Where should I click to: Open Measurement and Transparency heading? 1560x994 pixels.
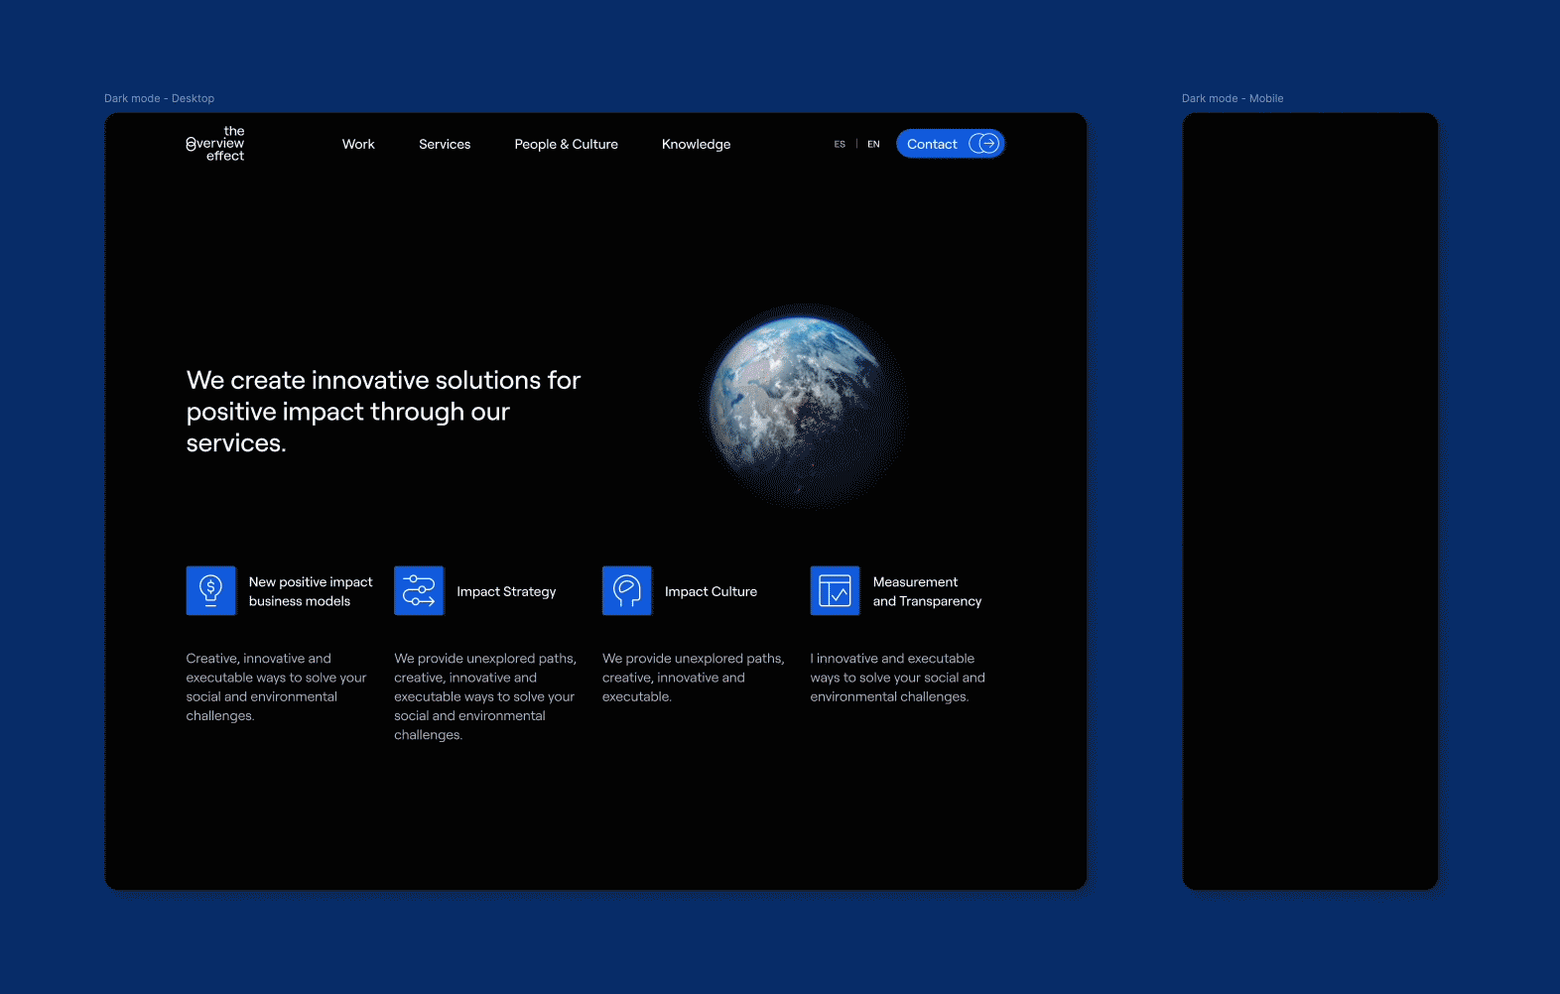[927, 591]
